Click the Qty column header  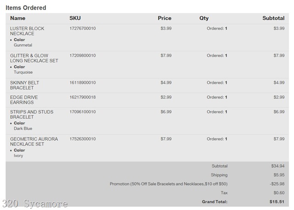click(204, 18)
